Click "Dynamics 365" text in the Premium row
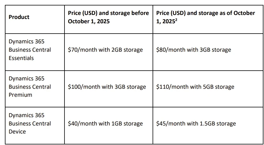This screenshot has width=264, height=145. [26, 78]
